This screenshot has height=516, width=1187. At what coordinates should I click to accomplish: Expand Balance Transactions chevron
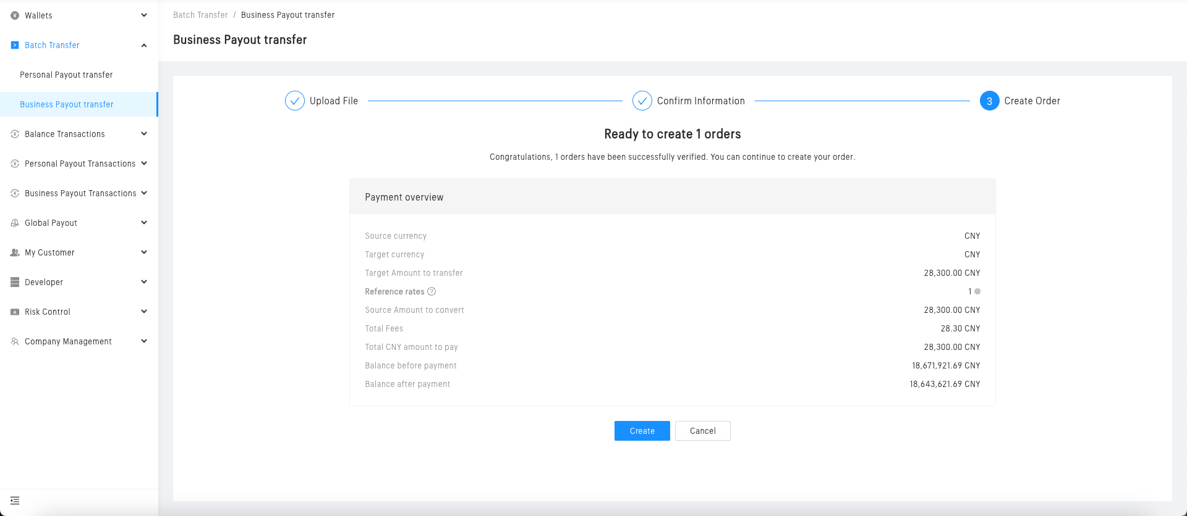coord(144,134)
